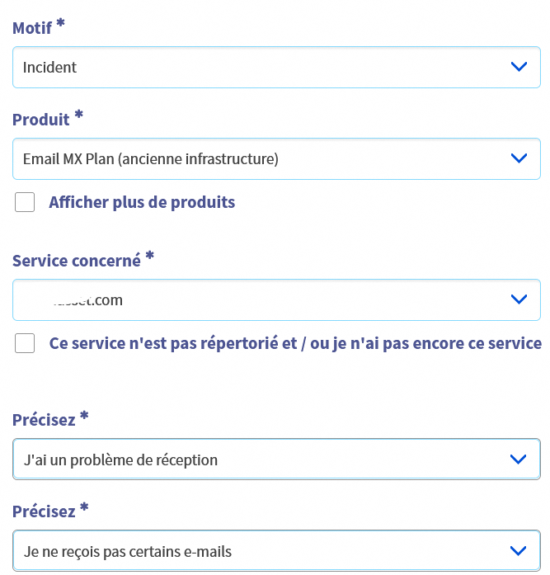
Task: Click the Produit field label
Action: (41, 120)
